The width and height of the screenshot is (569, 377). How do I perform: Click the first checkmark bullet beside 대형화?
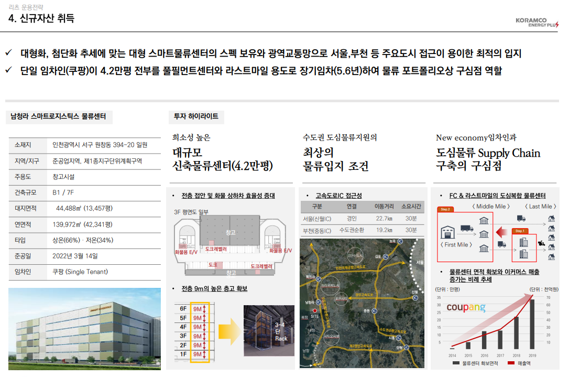(x=9, y=53)
